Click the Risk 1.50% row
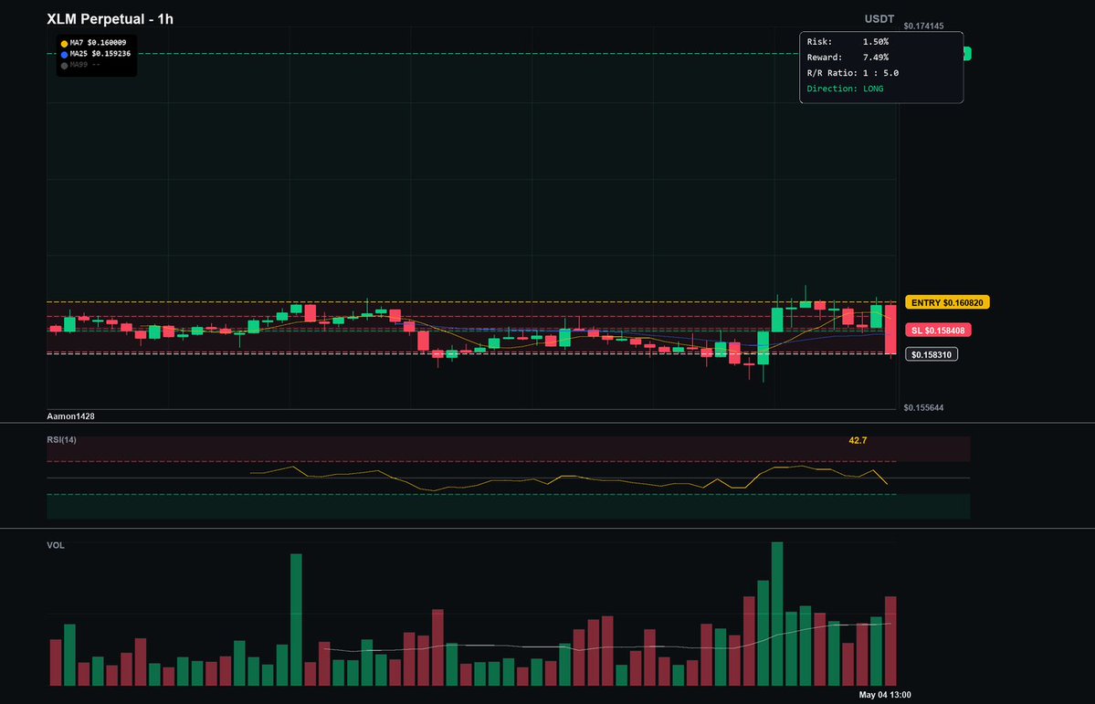 point(848,42)
